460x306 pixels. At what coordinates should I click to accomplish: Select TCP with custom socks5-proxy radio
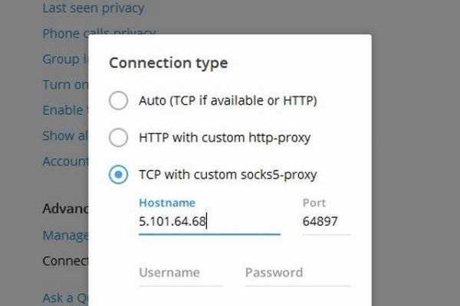[118, 175]
